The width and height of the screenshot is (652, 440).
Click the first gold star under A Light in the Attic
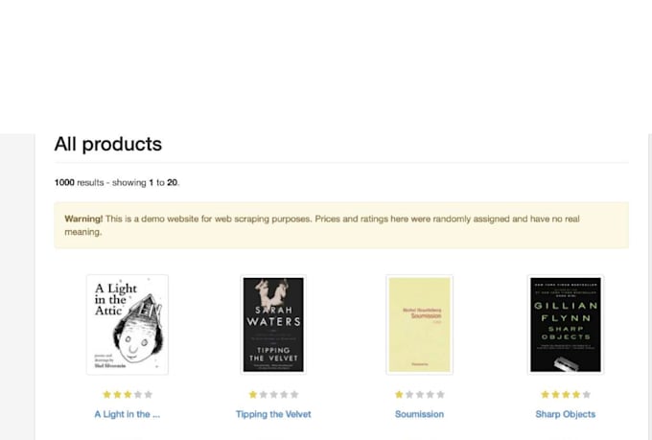[x=106, y=394]
